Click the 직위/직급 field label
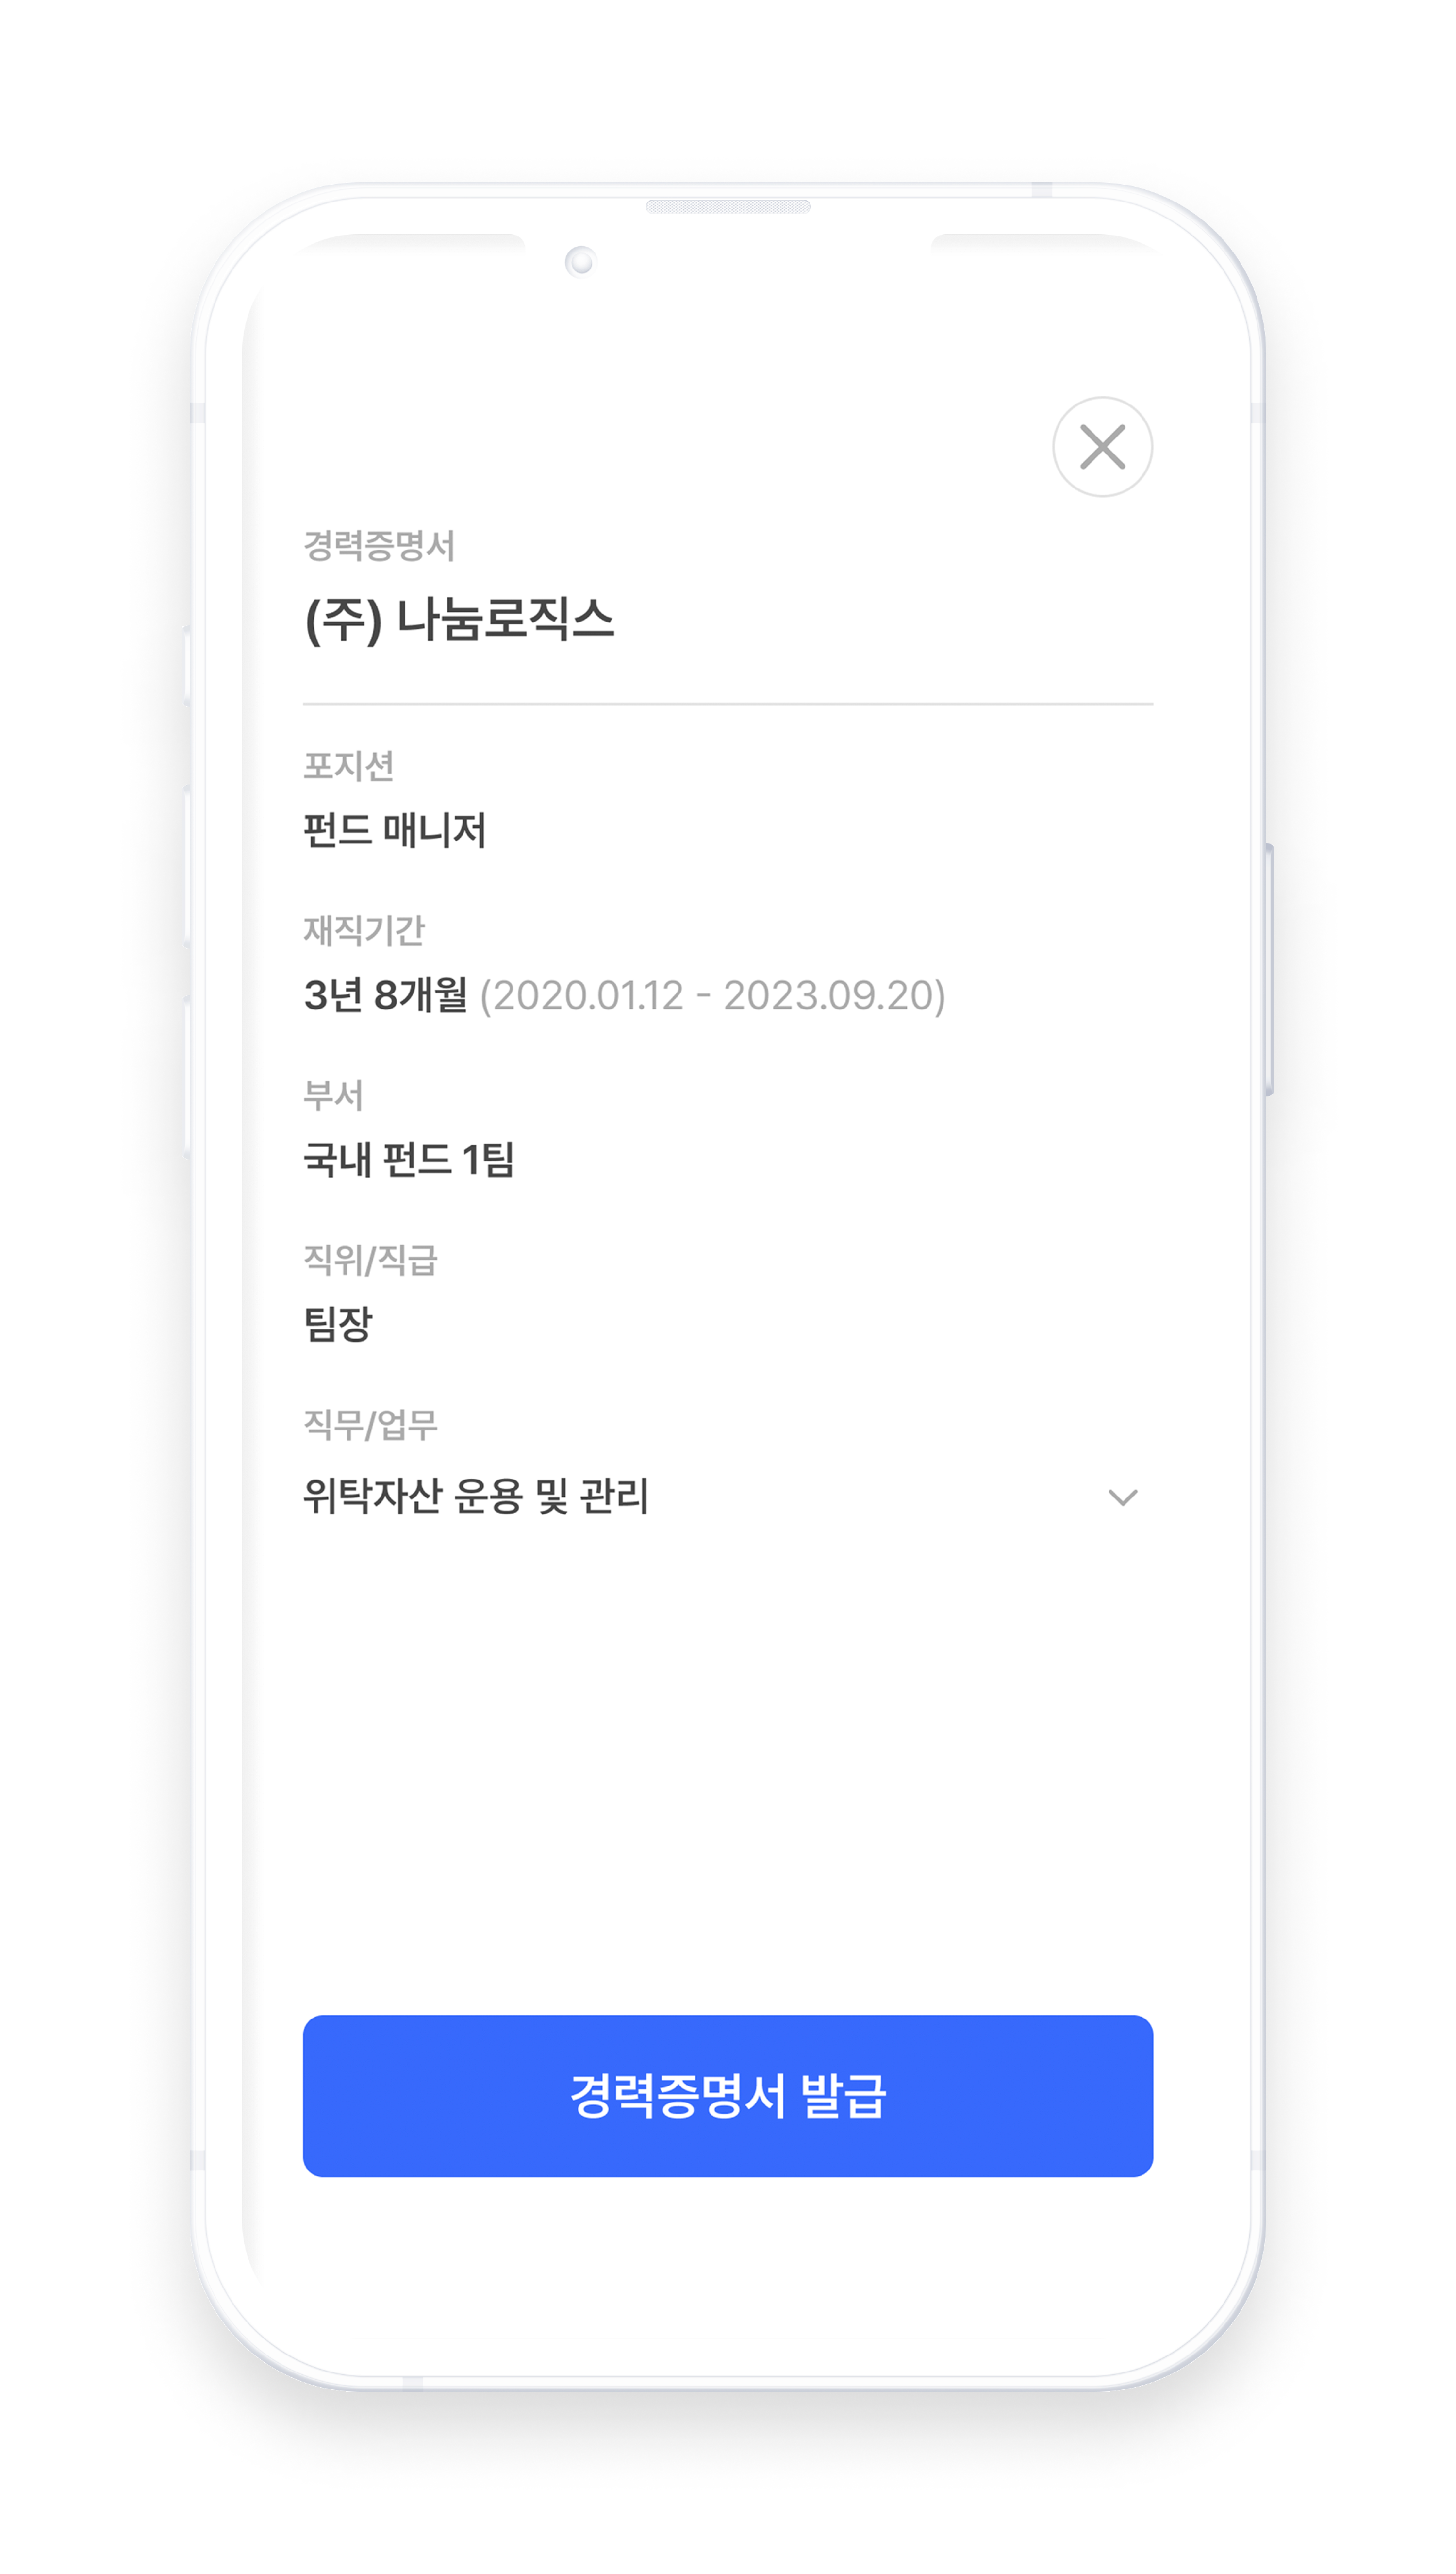The image size is (1456, 2574). point(370,1260)
